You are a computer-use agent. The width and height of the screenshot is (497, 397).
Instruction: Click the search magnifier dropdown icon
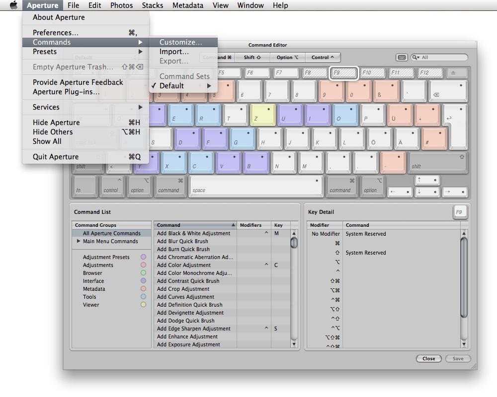pos(415,57)
